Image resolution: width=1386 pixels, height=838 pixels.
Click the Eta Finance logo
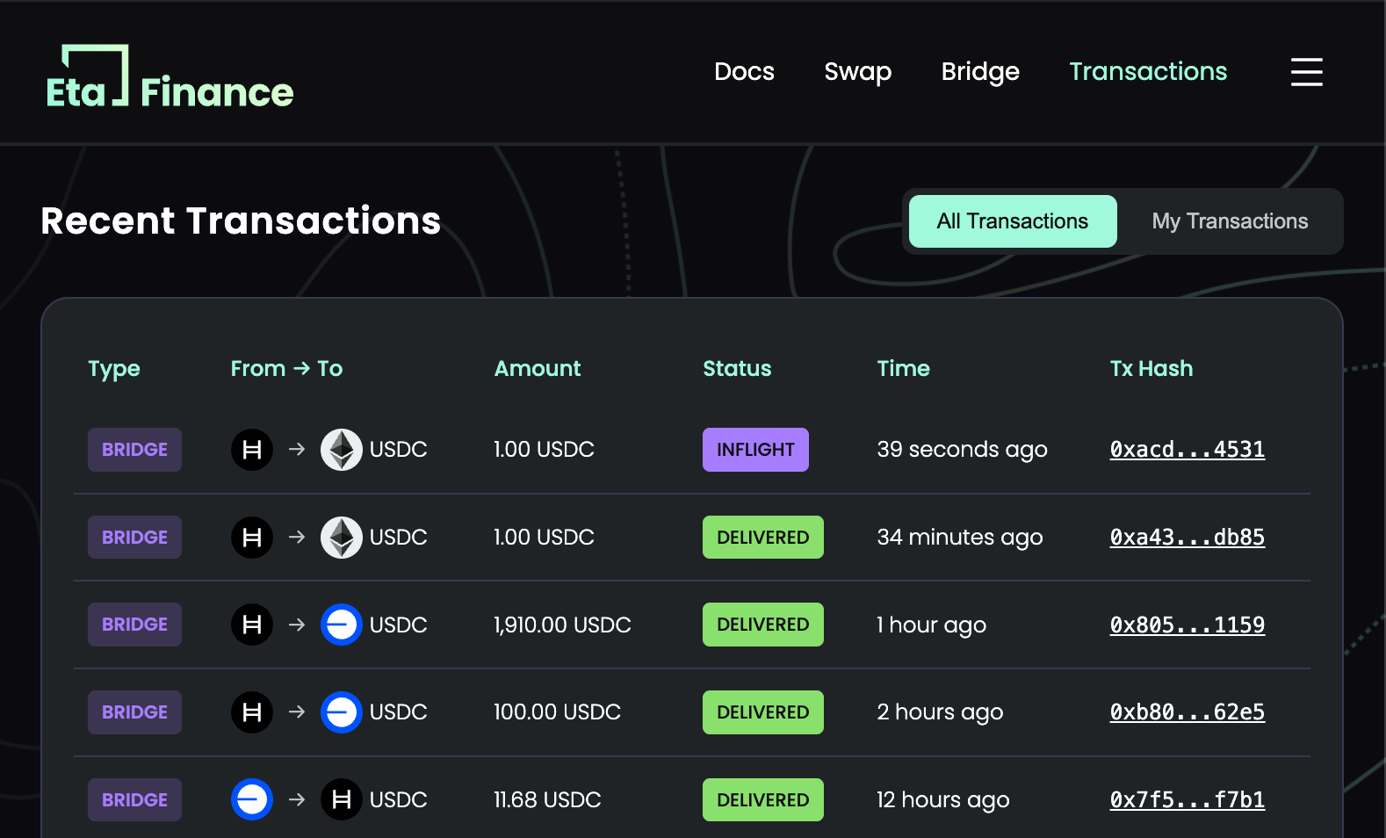[x=170, y=77]
